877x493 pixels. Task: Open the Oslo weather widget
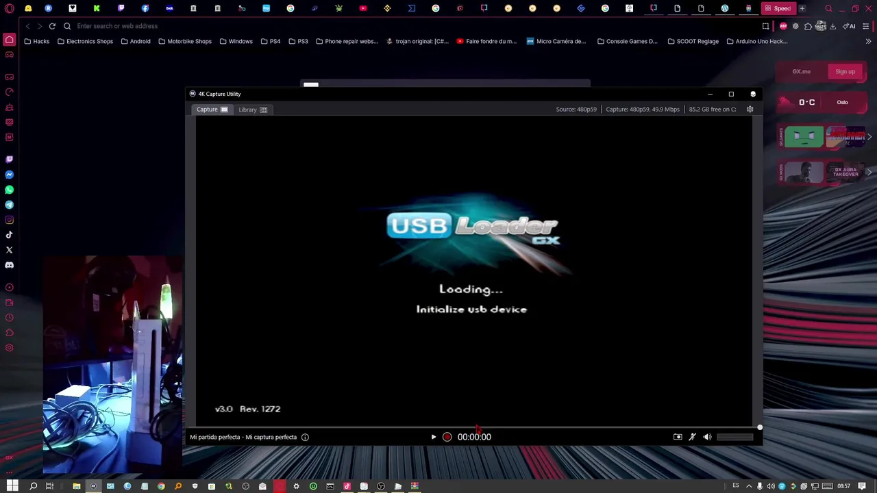(822, 102)
